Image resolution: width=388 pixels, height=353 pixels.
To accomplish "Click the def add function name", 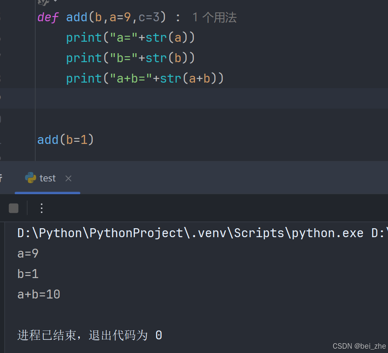I will pyautogui.click(x=76, y=17).
